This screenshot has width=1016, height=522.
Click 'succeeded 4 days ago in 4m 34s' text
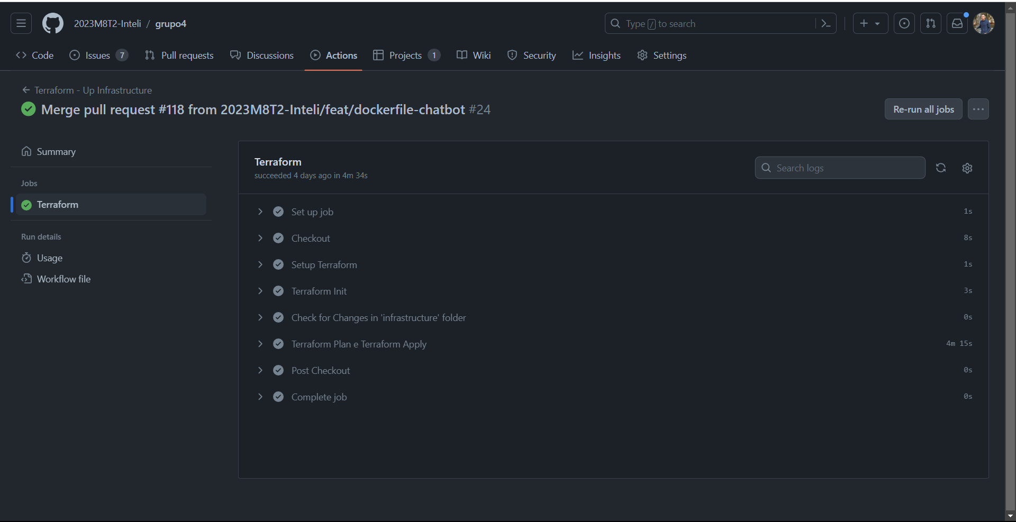pyautogui.click(x=311, y=176)
